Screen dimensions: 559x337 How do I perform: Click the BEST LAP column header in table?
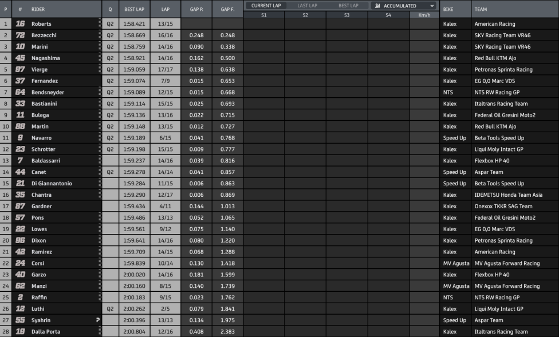coord(135,9)
